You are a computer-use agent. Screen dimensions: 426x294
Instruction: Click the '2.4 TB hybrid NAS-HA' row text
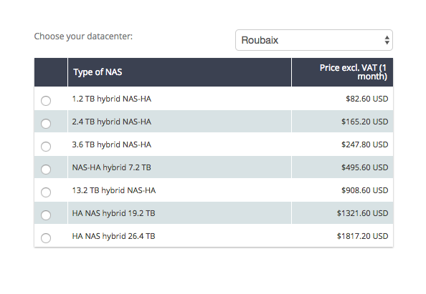[x=112, y=122]
